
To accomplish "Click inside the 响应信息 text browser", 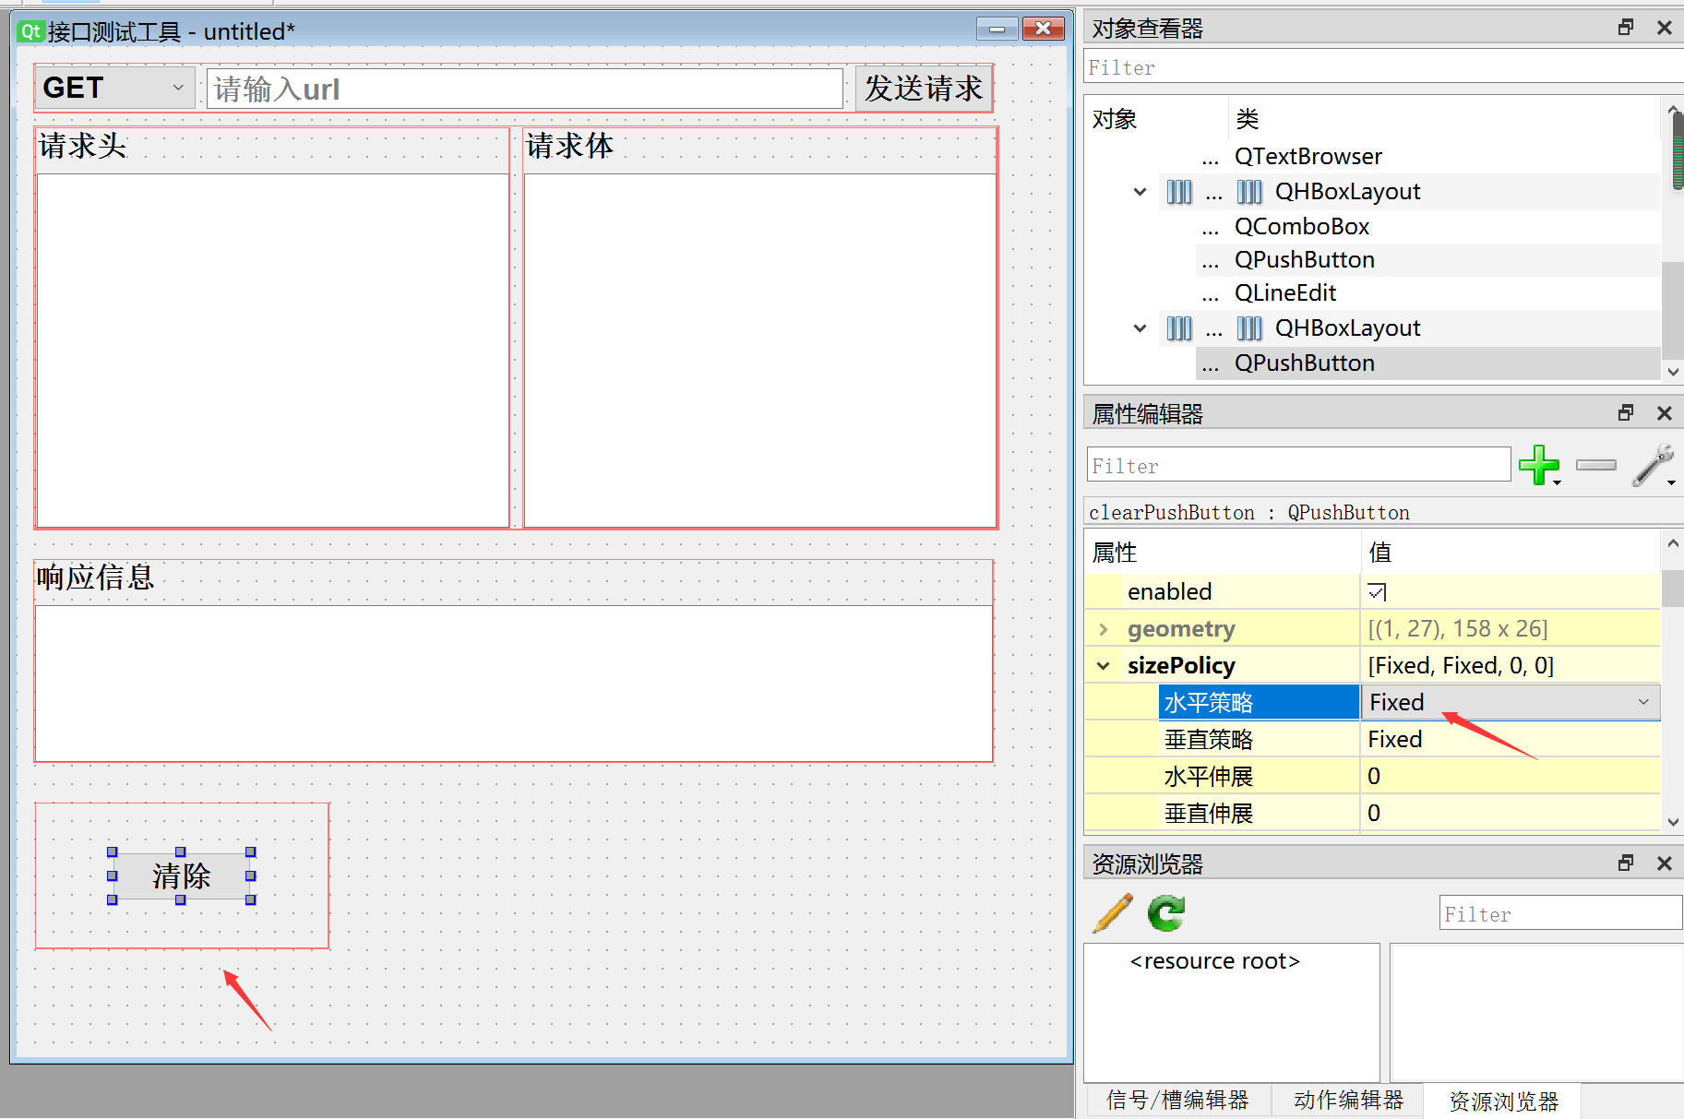I will (x=513, y=683).
